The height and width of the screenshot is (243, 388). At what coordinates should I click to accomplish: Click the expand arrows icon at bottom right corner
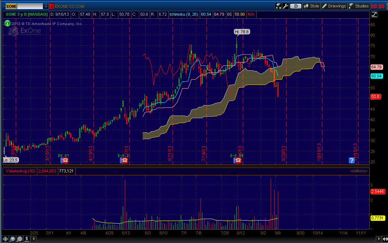[x=385, y=239]
